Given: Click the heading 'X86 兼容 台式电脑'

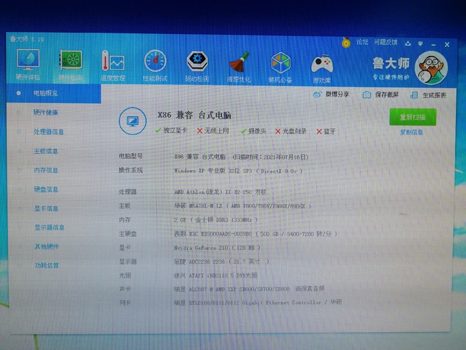Looking at the screenshot, I should [x=195, y=115].
